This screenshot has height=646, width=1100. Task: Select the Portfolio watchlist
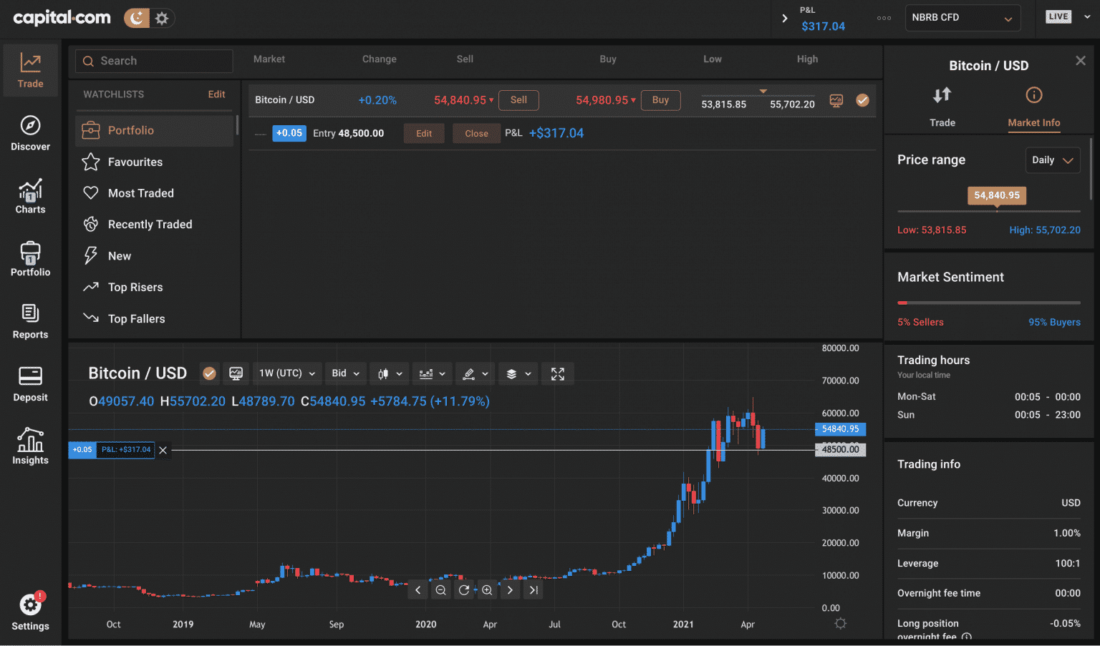coord(154,130)
